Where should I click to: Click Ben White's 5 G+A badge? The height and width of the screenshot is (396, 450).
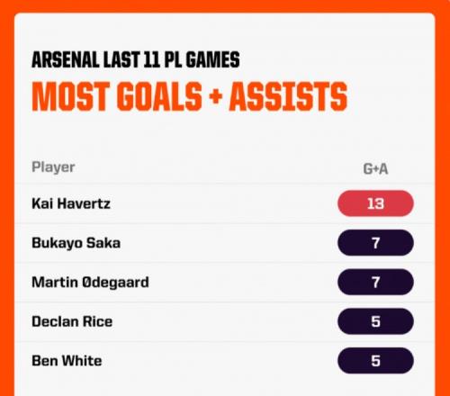(x=375, y=361)
